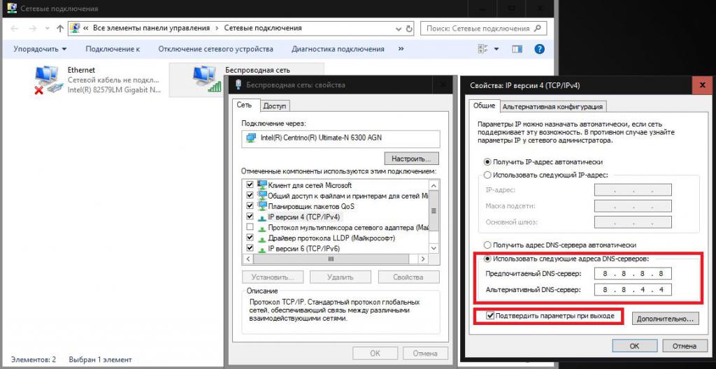Click Отключение сетевого устройства
716x369 pixels.
tap(215, 49)
